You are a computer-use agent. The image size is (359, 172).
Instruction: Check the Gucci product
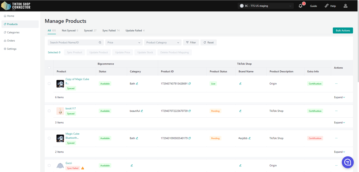49,166
